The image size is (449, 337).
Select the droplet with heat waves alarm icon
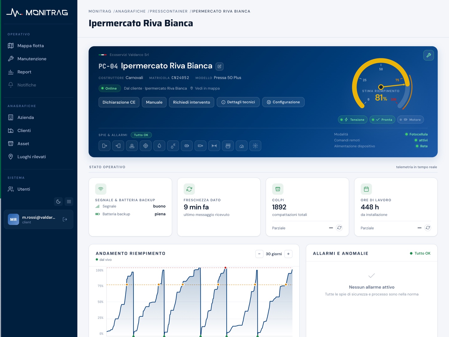(x=173, y=146)
